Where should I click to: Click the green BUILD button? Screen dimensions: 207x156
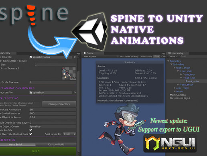[38, 151]
